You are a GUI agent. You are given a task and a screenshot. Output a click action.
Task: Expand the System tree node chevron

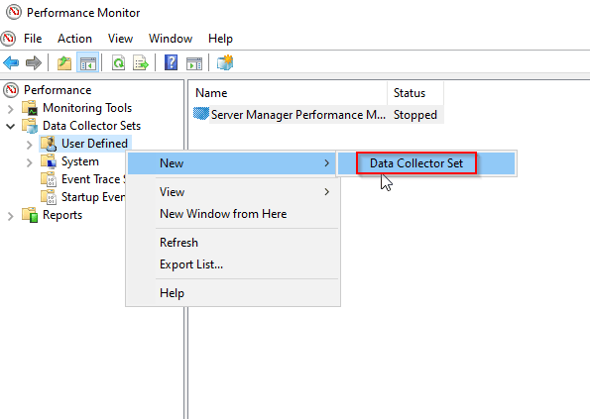pyautogui.click(x=30, y=162)
